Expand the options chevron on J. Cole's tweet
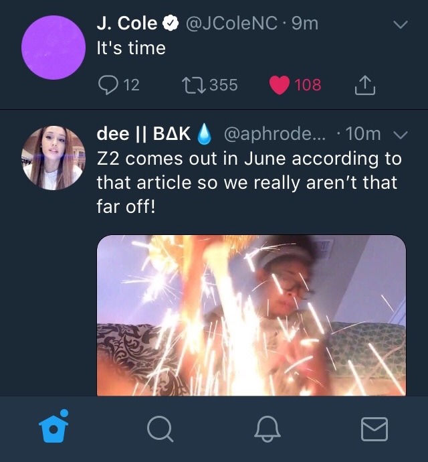 pos(400,25)
